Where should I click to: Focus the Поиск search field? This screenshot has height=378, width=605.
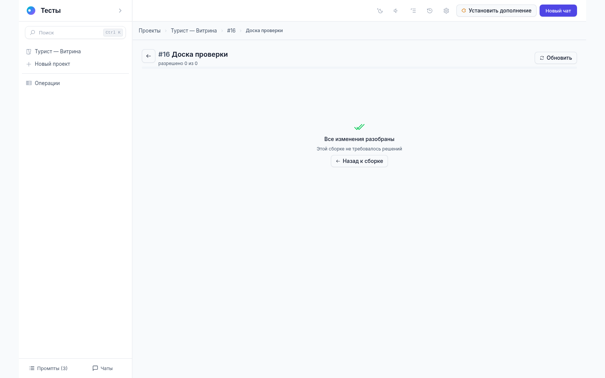click(75, 33)
